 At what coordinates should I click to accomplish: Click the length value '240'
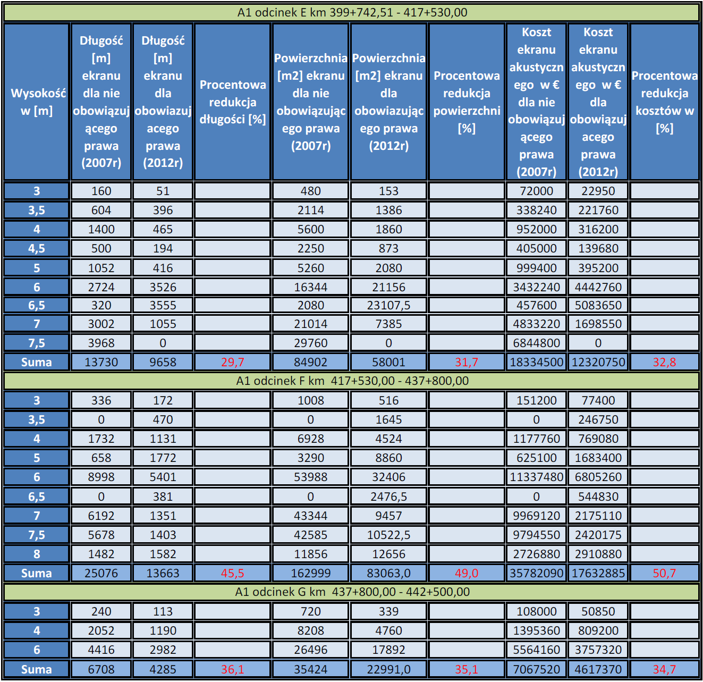(101, 611)
